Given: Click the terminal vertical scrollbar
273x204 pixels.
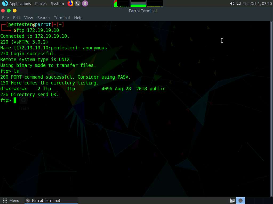Looking at the screenshot, I should click(271, 109).
